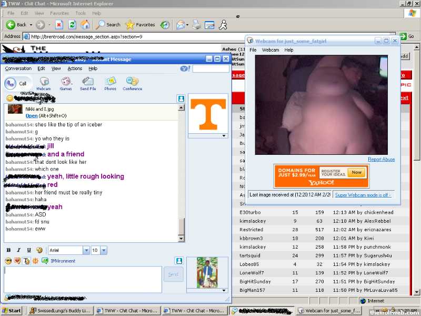Screen dimensions: 421x316
Task: Open the text color picker icon
Action: (x=39, y=250)
